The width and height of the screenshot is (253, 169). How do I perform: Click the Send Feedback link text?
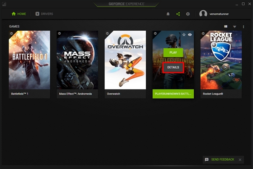point(223,160)
